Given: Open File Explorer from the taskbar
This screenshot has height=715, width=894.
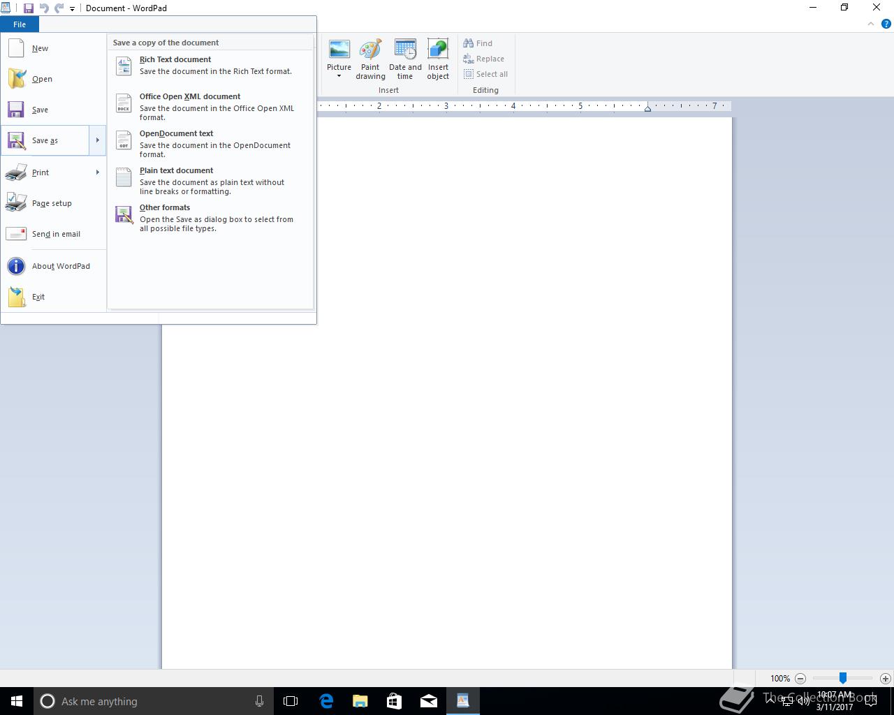Looking at the screenshot, I should (x=360, y=701).
